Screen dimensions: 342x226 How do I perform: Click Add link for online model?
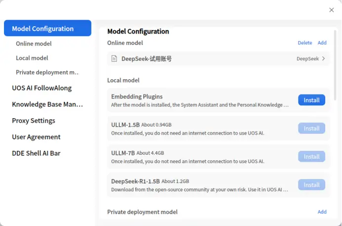point(322,43)
